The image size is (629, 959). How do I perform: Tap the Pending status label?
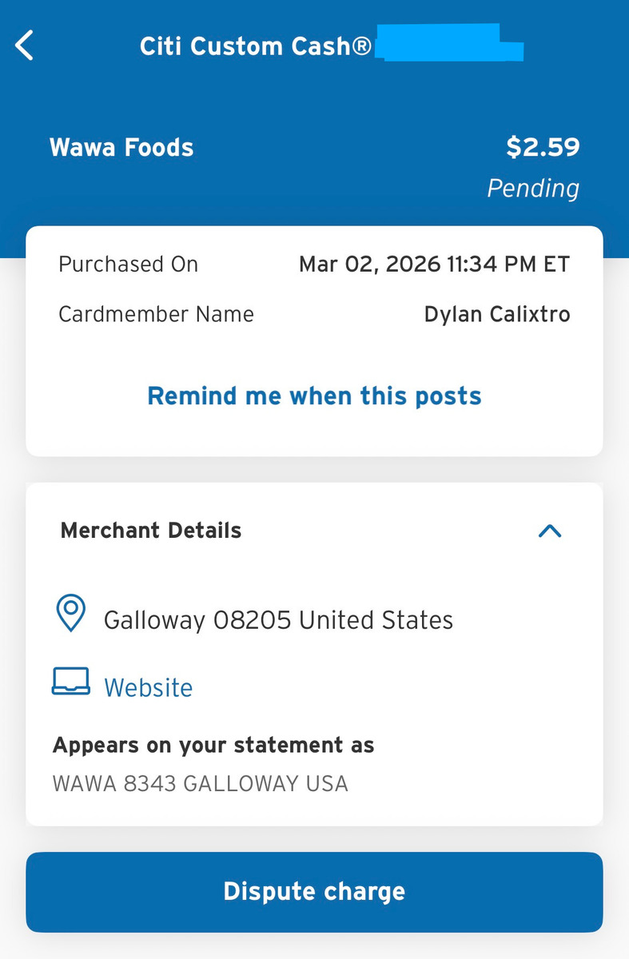533,189
